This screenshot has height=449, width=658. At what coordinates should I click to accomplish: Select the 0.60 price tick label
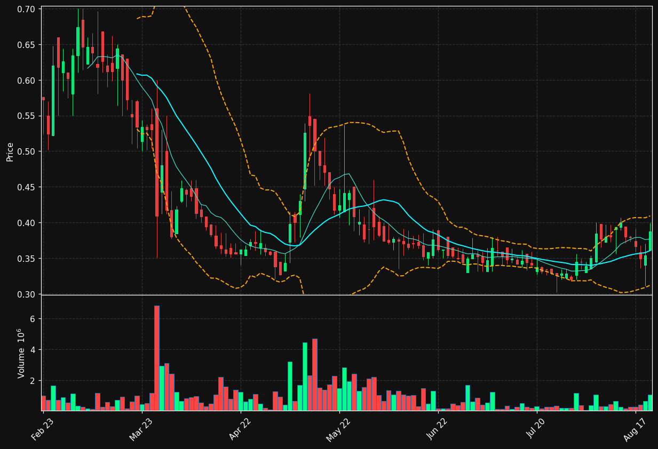point(26,81)
